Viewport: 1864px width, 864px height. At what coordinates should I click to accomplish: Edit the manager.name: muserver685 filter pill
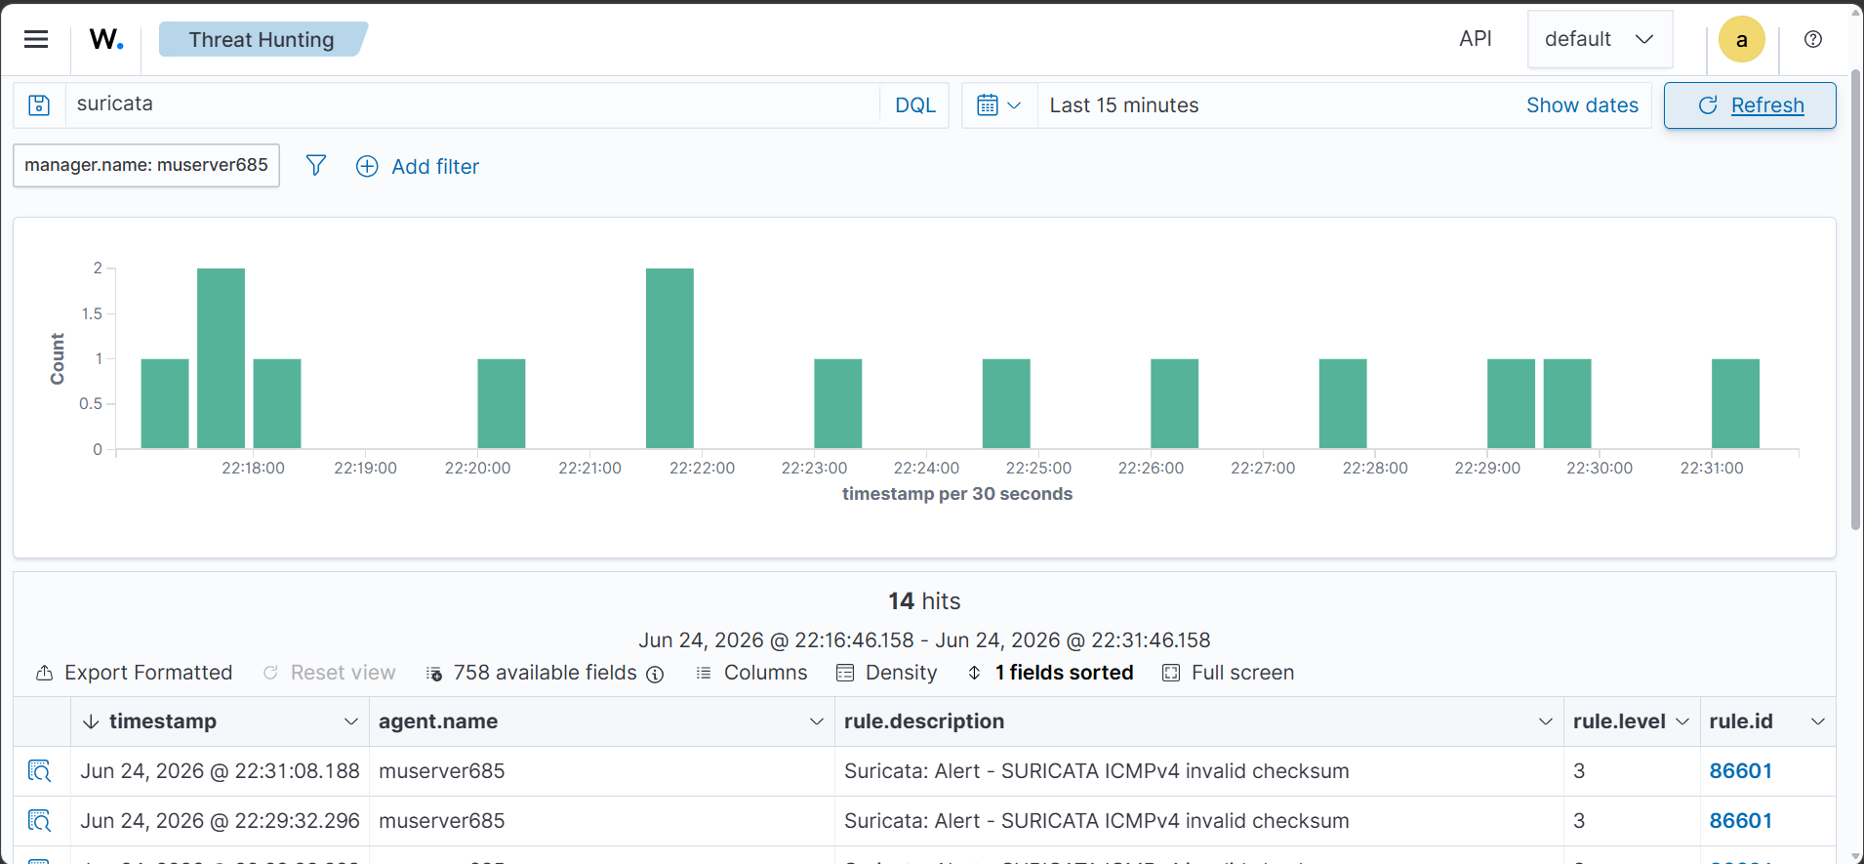pos(146,165)
